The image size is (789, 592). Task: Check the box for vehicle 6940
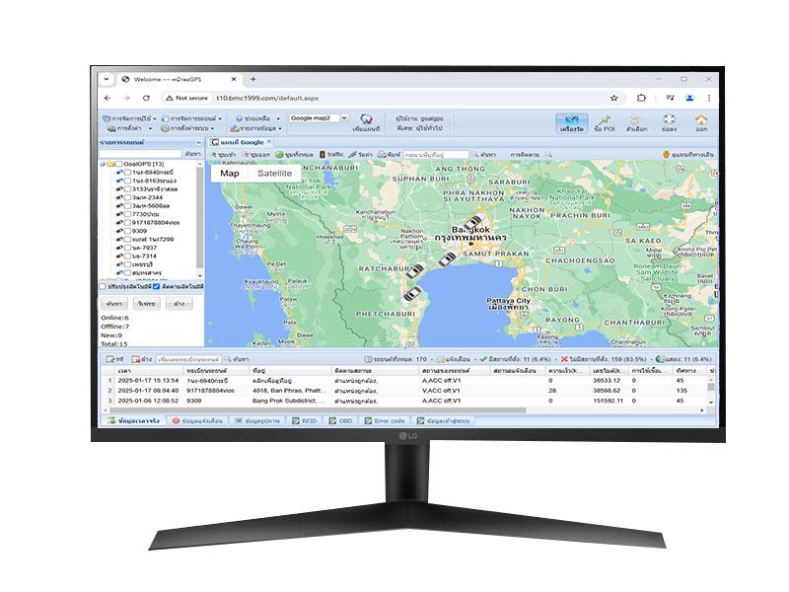pyautogui.click(x=128, y=172)
